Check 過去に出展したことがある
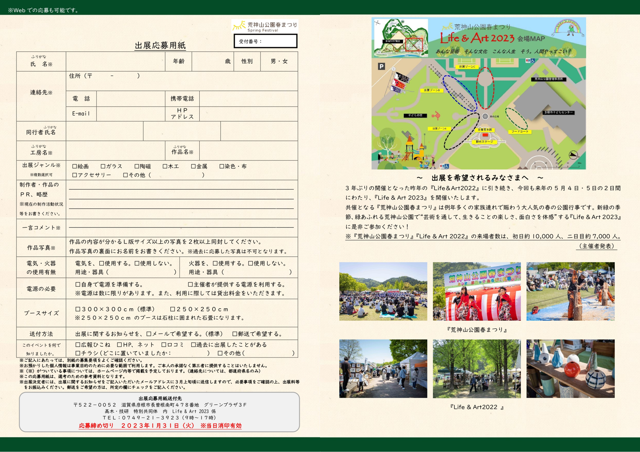This screenshot has height=452, width=640. click(x=193, y=345)
